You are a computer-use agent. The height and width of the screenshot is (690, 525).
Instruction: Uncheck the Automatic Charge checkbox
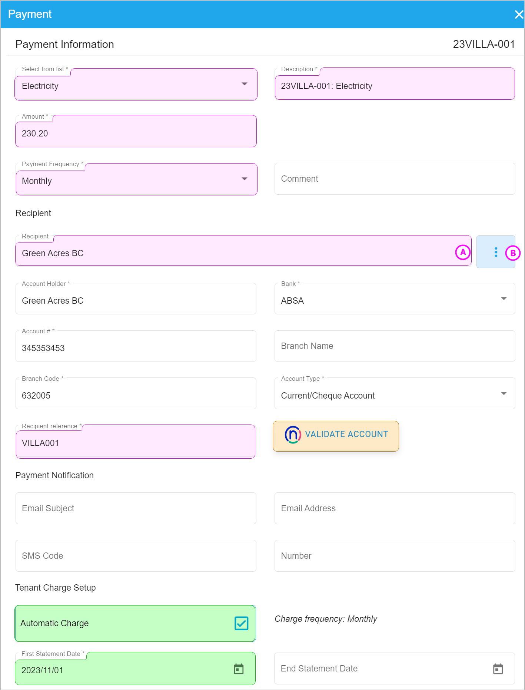tap(242, 623)
